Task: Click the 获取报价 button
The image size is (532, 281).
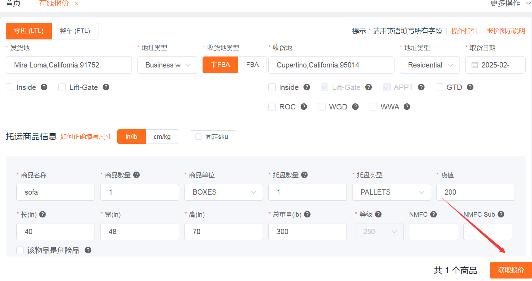Action: 511,270
